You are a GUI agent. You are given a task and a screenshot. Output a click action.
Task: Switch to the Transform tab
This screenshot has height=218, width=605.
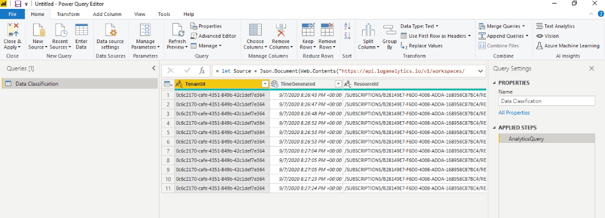[69, 14]
